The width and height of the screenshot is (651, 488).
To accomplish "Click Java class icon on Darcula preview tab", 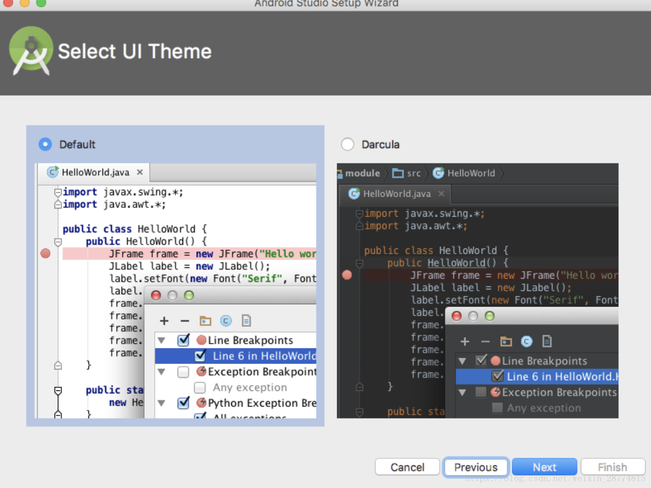I will [354, 194].
